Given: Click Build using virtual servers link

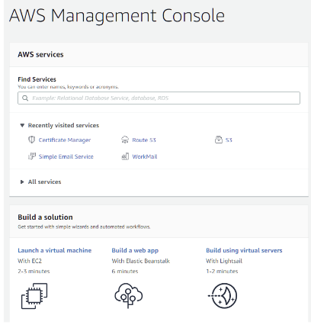Looking at the screenshot, I should pos(244,251).
